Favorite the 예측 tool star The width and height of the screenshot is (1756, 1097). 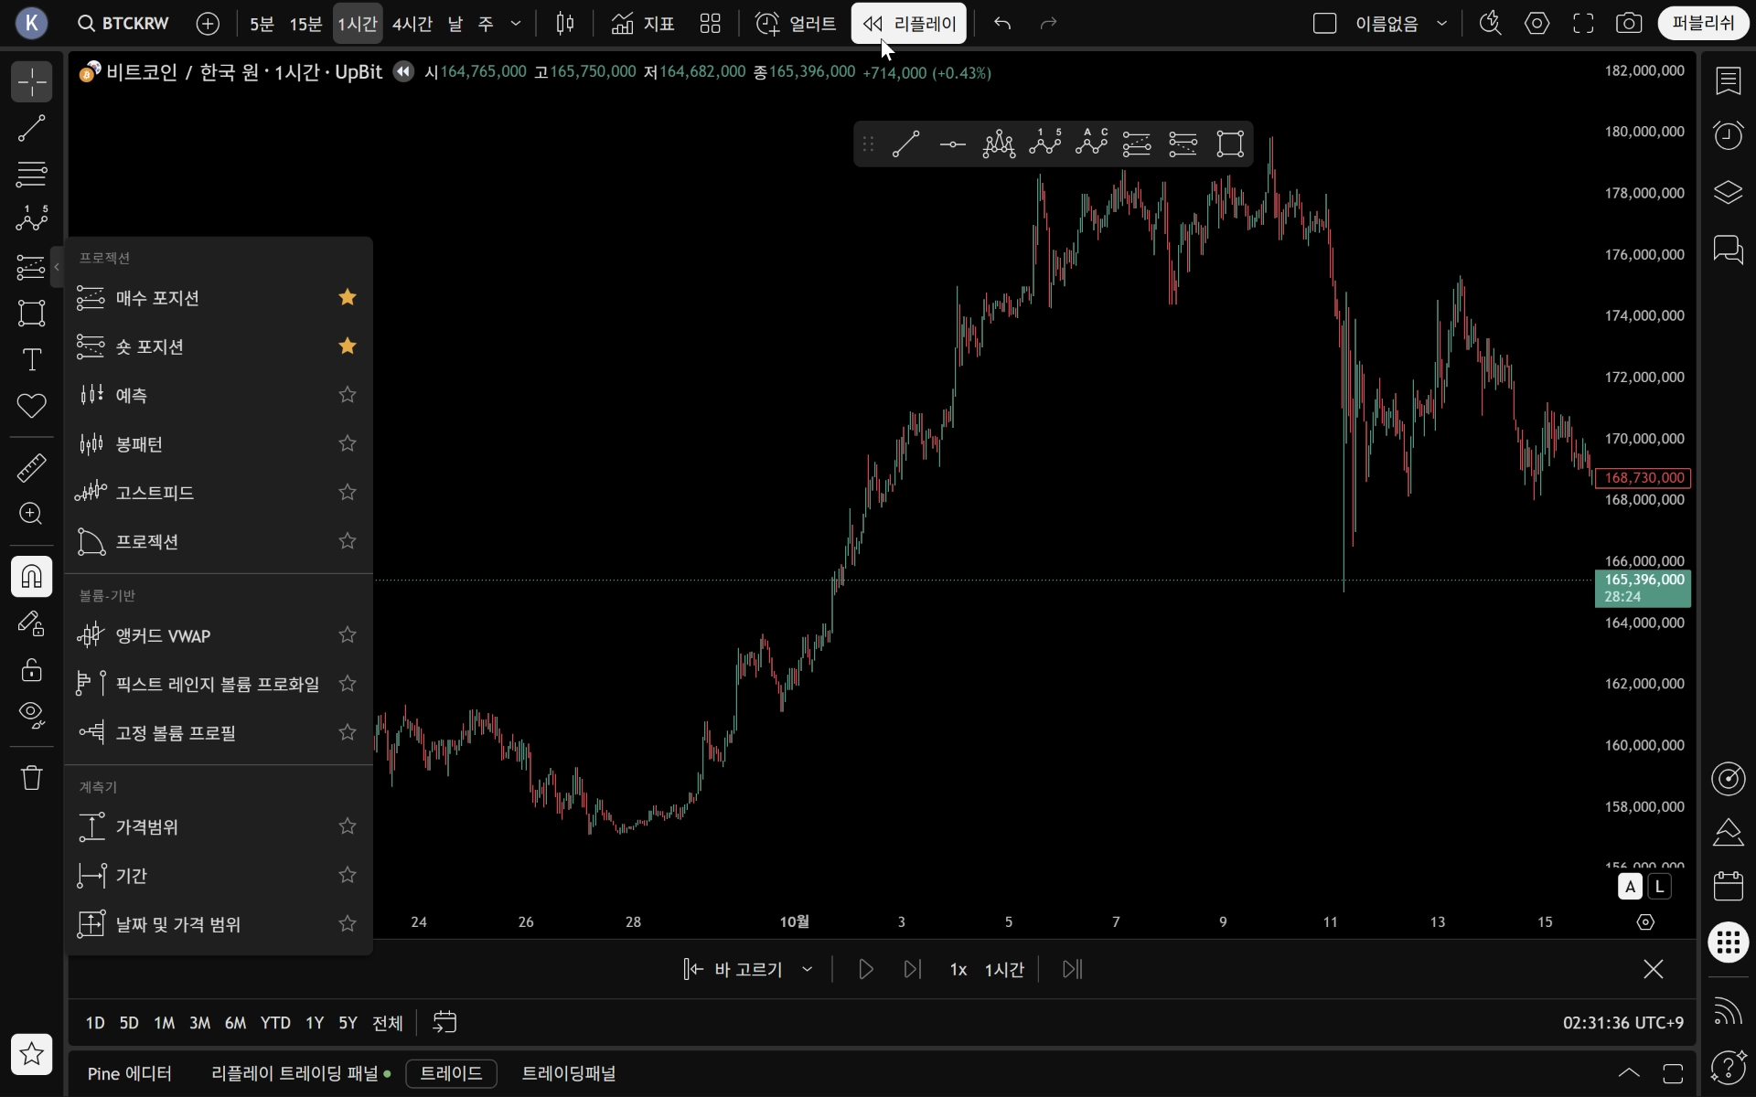coord(347,395)
